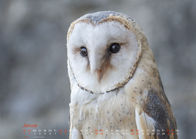Select date 6 in the calendar strip
The height and width of the screenshot is (139, 196).
click(50, 134)
